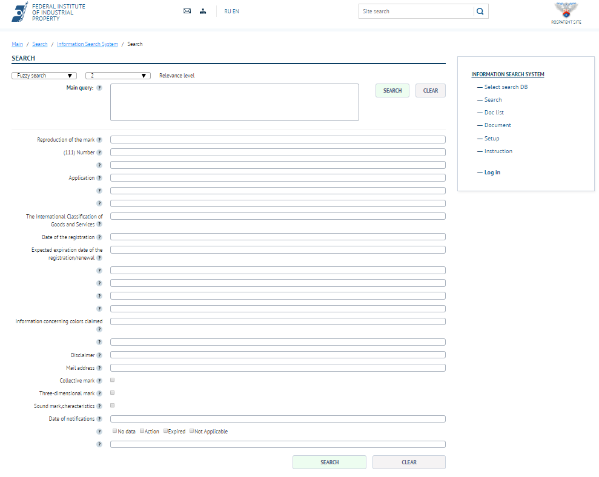Tick the No data checkbox
This screenshot has width=599, height=477.
pyautogui.click(x=114, y=431)
